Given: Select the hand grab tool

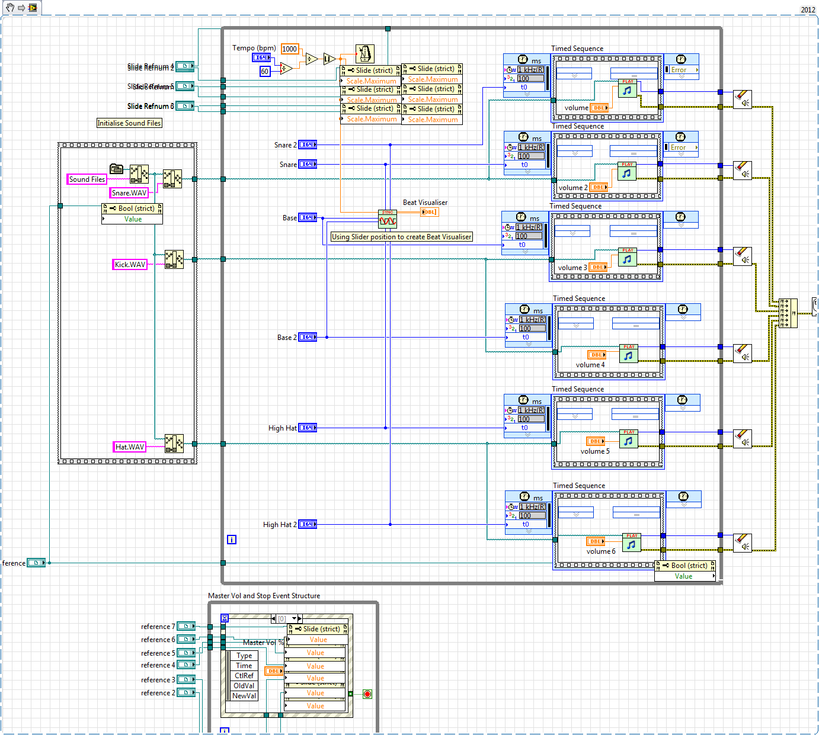Looking at the screenshot, I should pyautogui.click(x=10, y=8).
